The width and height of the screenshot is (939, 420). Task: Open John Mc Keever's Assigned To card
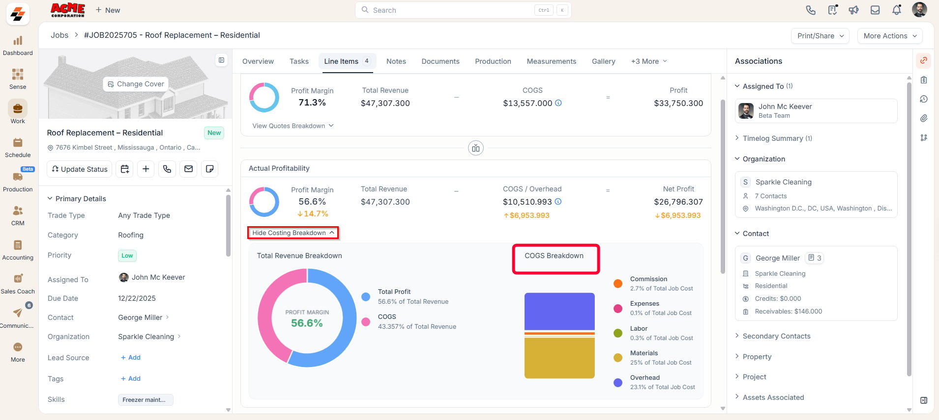click(816, 111)
